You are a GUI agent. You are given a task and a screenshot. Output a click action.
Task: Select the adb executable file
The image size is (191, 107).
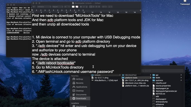coord(157,96)
